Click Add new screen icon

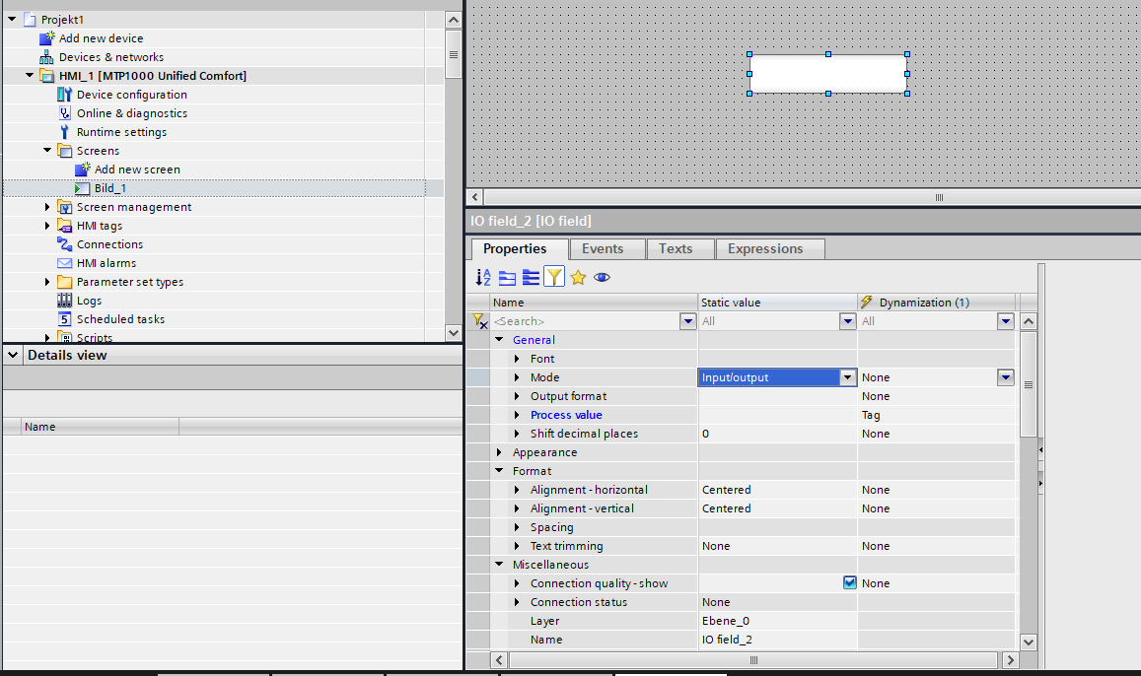pos(83,169)
